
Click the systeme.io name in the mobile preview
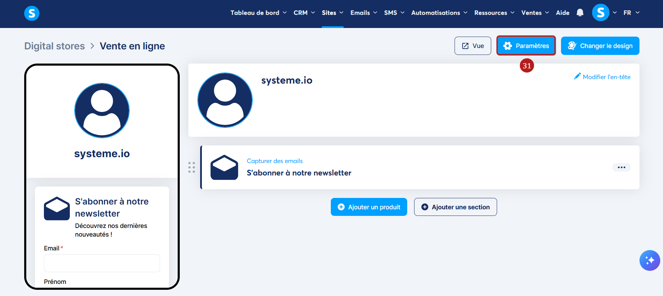[102, 153]
